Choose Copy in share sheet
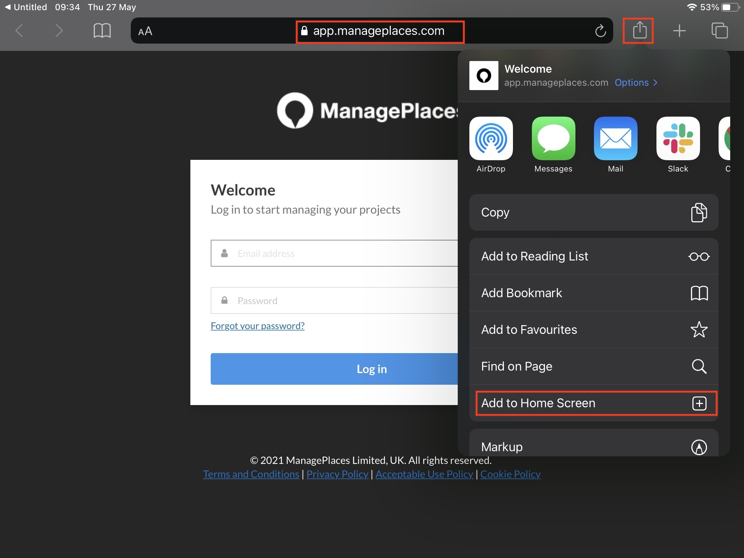The image size is (744, 558). tap(594, 212)
